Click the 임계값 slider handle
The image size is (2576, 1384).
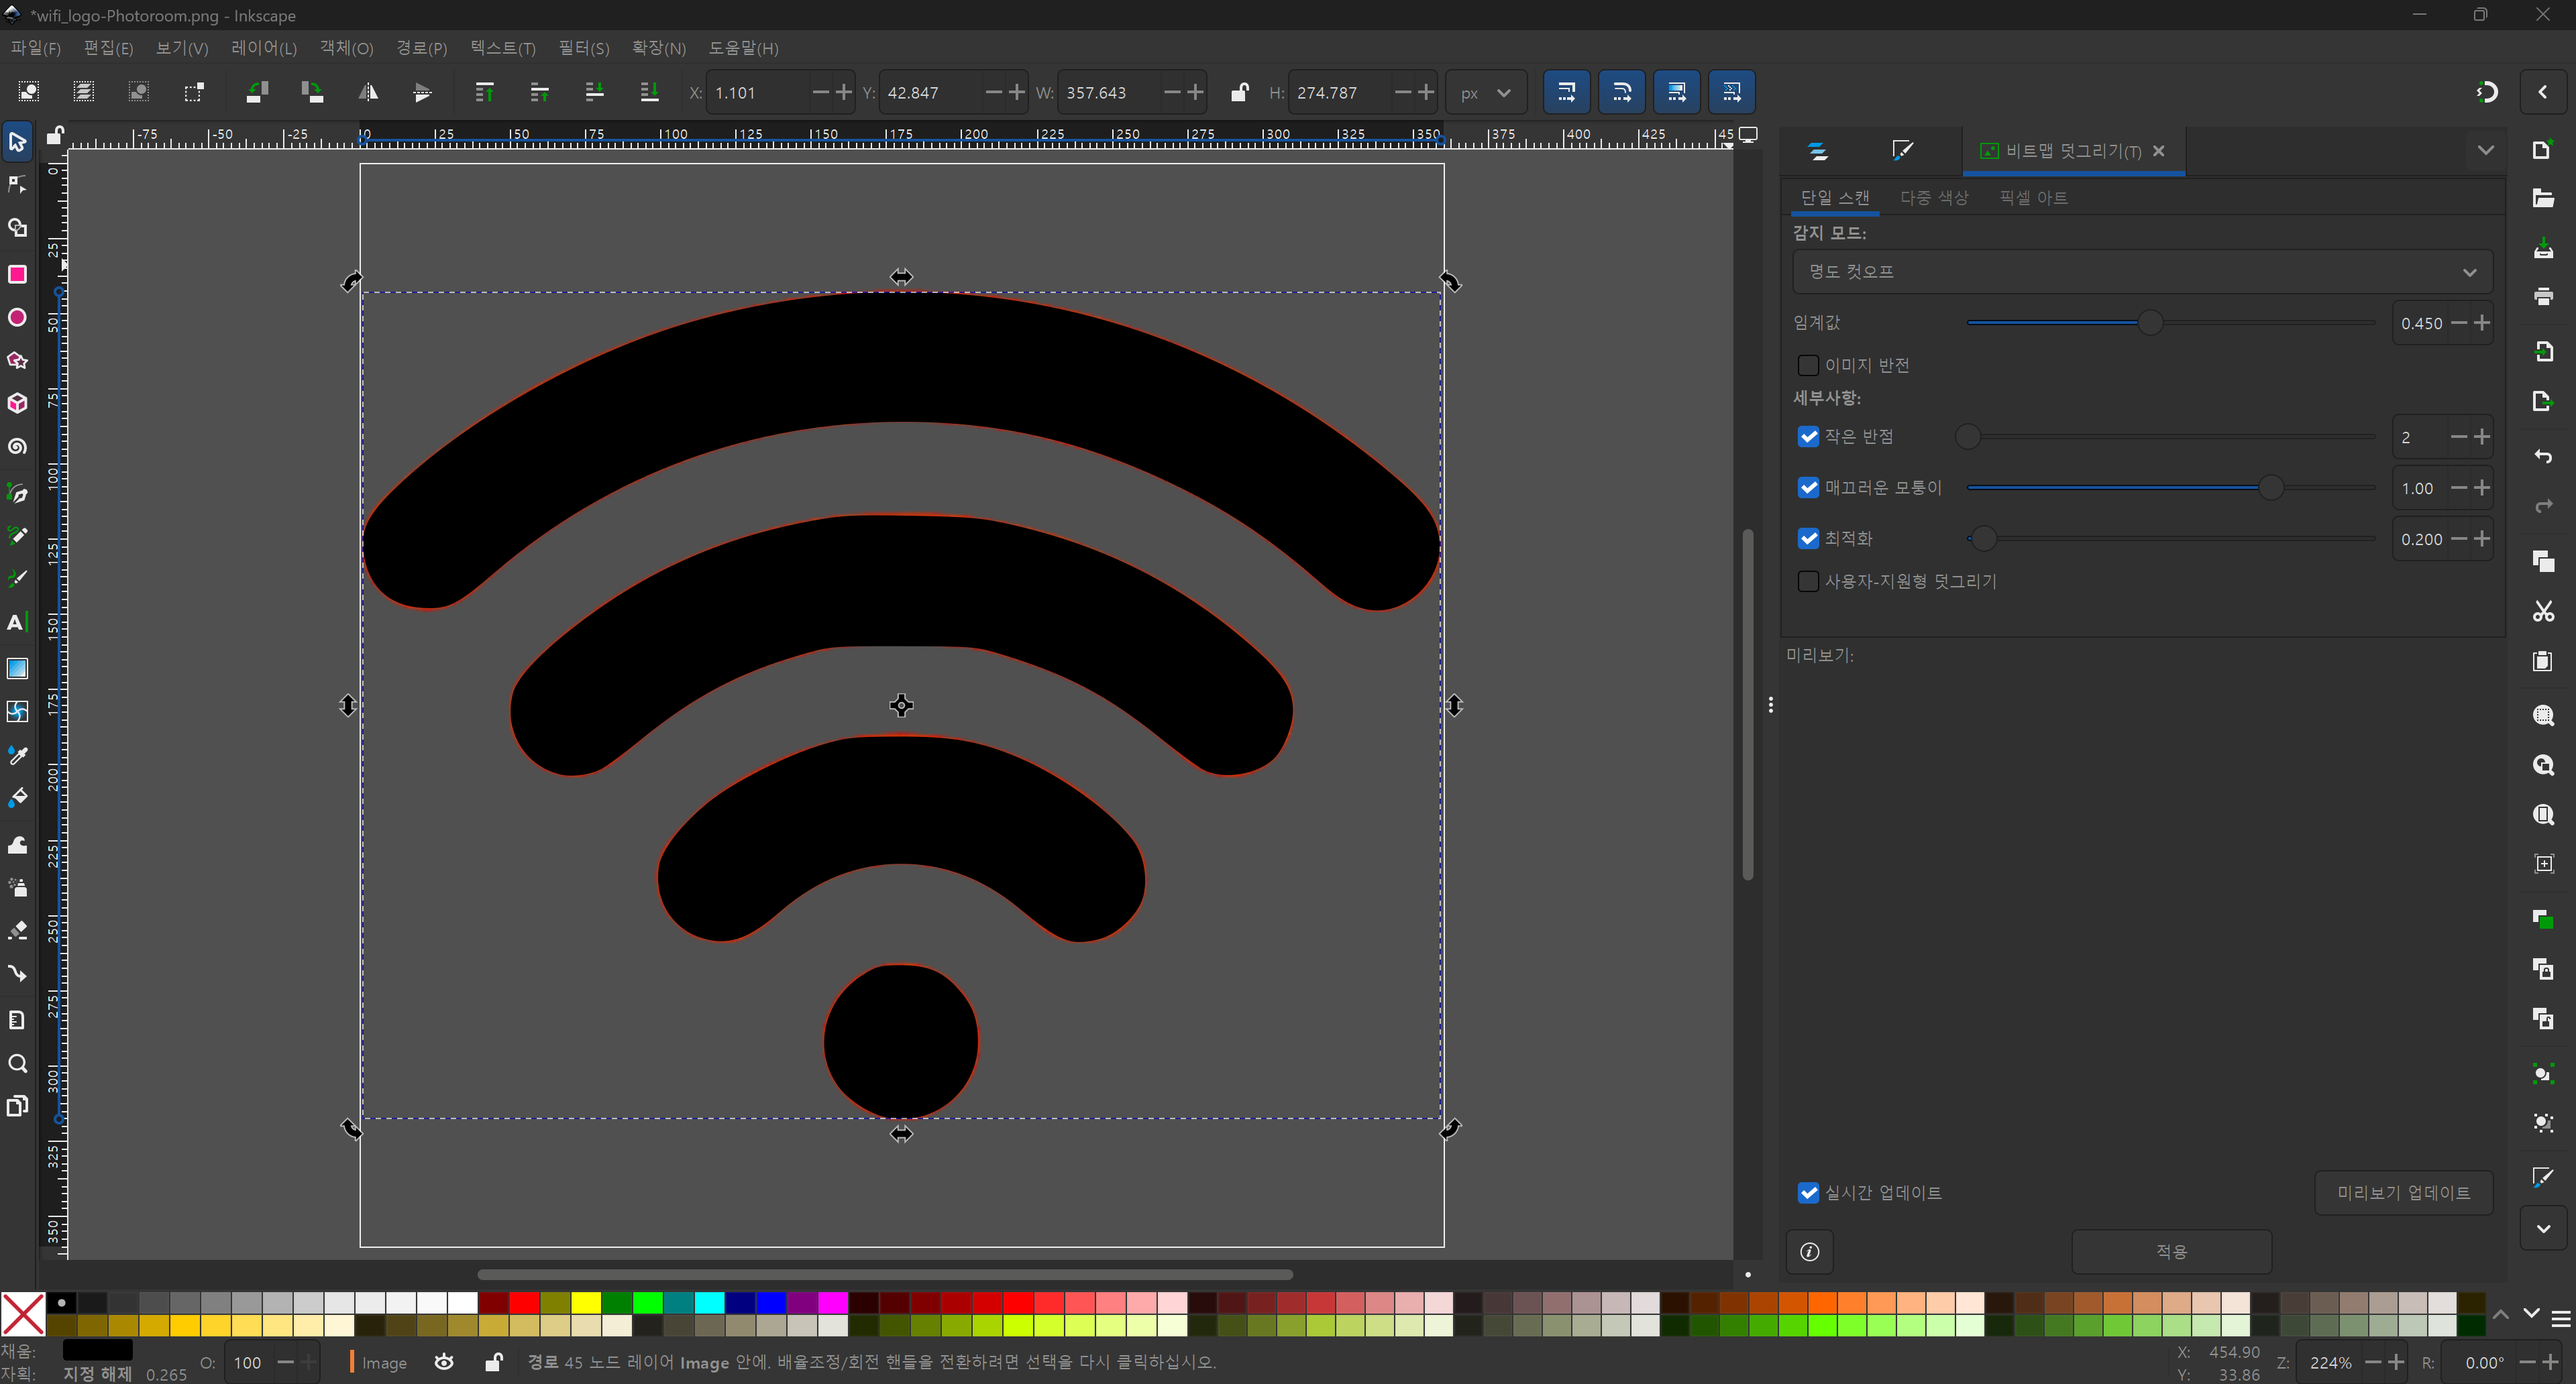tap(2150, 323)
